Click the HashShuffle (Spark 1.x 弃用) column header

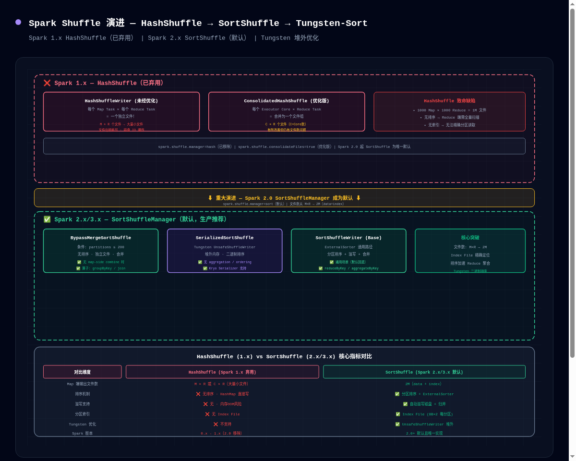click(222, 372)
